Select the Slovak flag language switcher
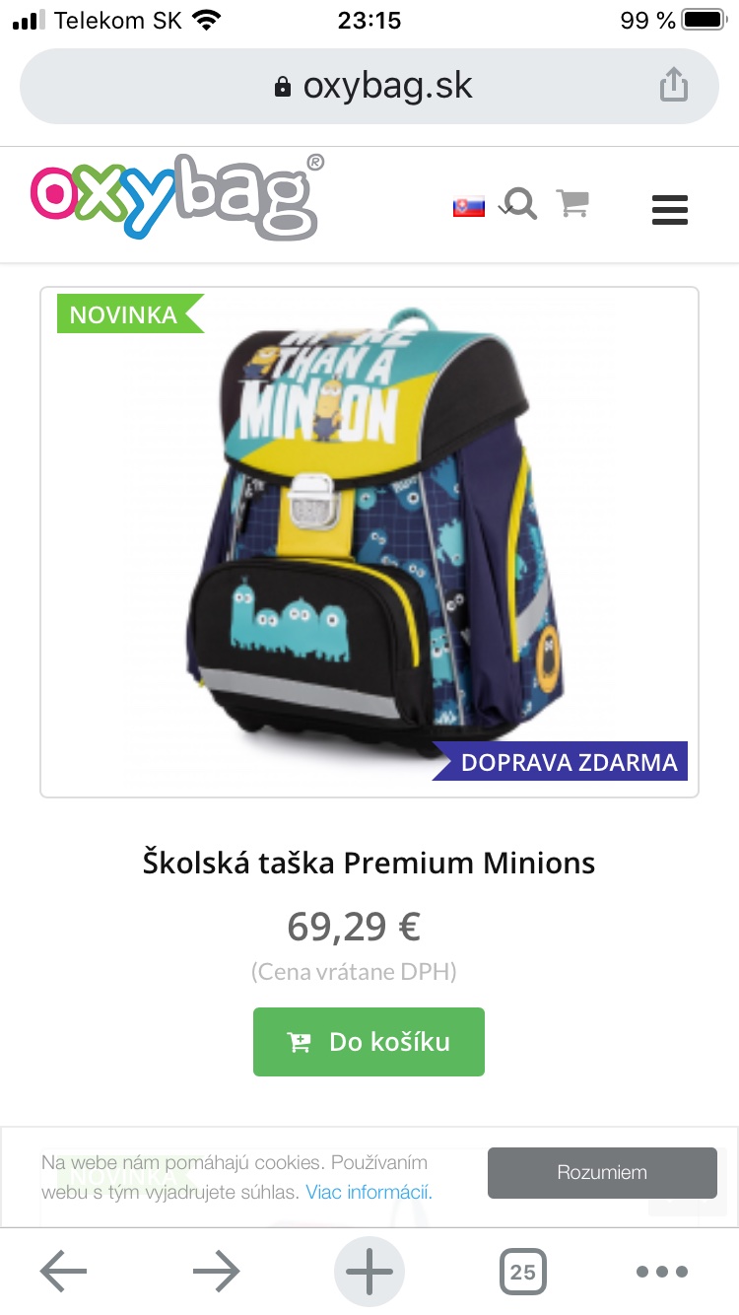This screenshot has height=1315, width=739. [x=469, y=206]
